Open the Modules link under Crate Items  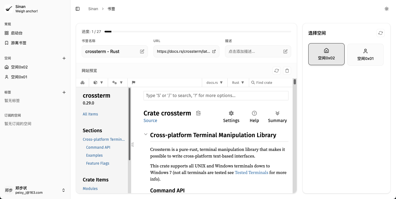90,189
